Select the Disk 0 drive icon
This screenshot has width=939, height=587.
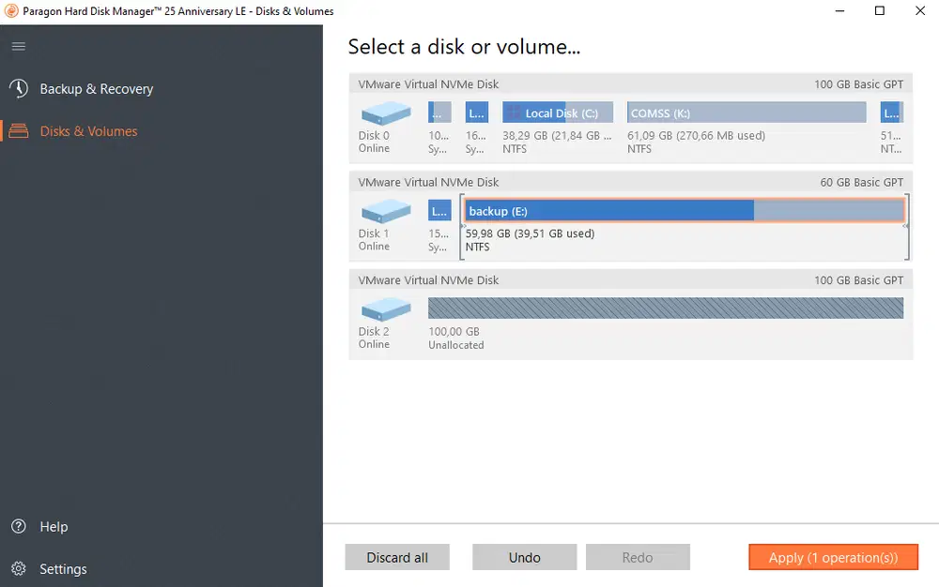[x=386, y=113]
